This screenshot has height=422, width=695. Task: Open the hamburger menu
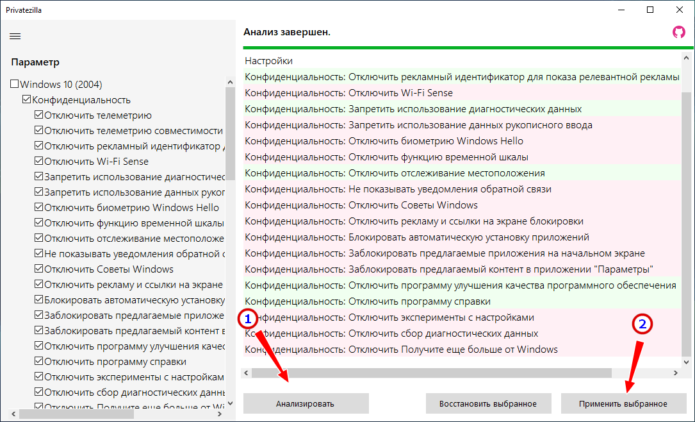[15, 37]
